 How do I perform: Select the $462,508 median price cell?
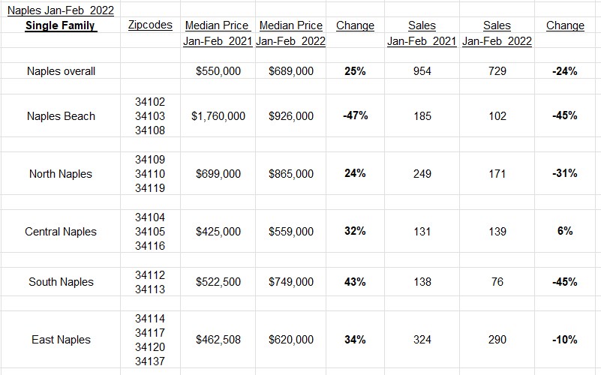(218, 340)
